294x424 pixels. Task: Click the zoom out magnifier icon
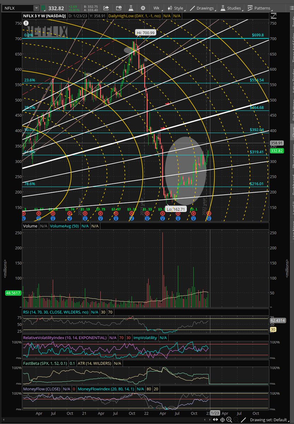(x=236, y=420)
